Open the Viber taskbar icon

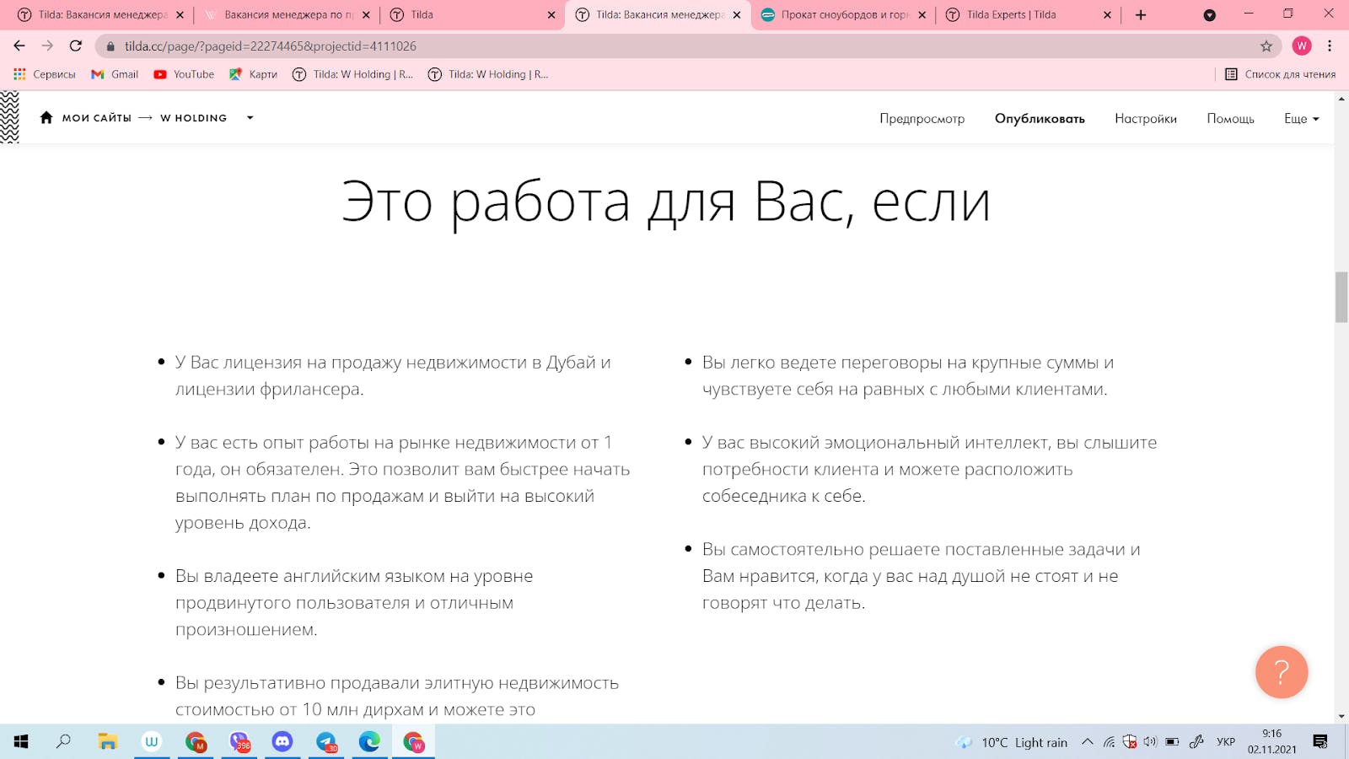(x=239, y=742)
